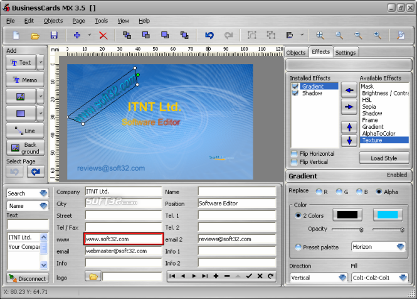Click the print preview icon at the toolbar end

tap(401, 35)
